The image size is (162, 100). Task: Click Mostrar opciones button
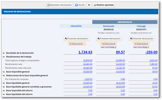pyautogui.click(x=104, y=5)
